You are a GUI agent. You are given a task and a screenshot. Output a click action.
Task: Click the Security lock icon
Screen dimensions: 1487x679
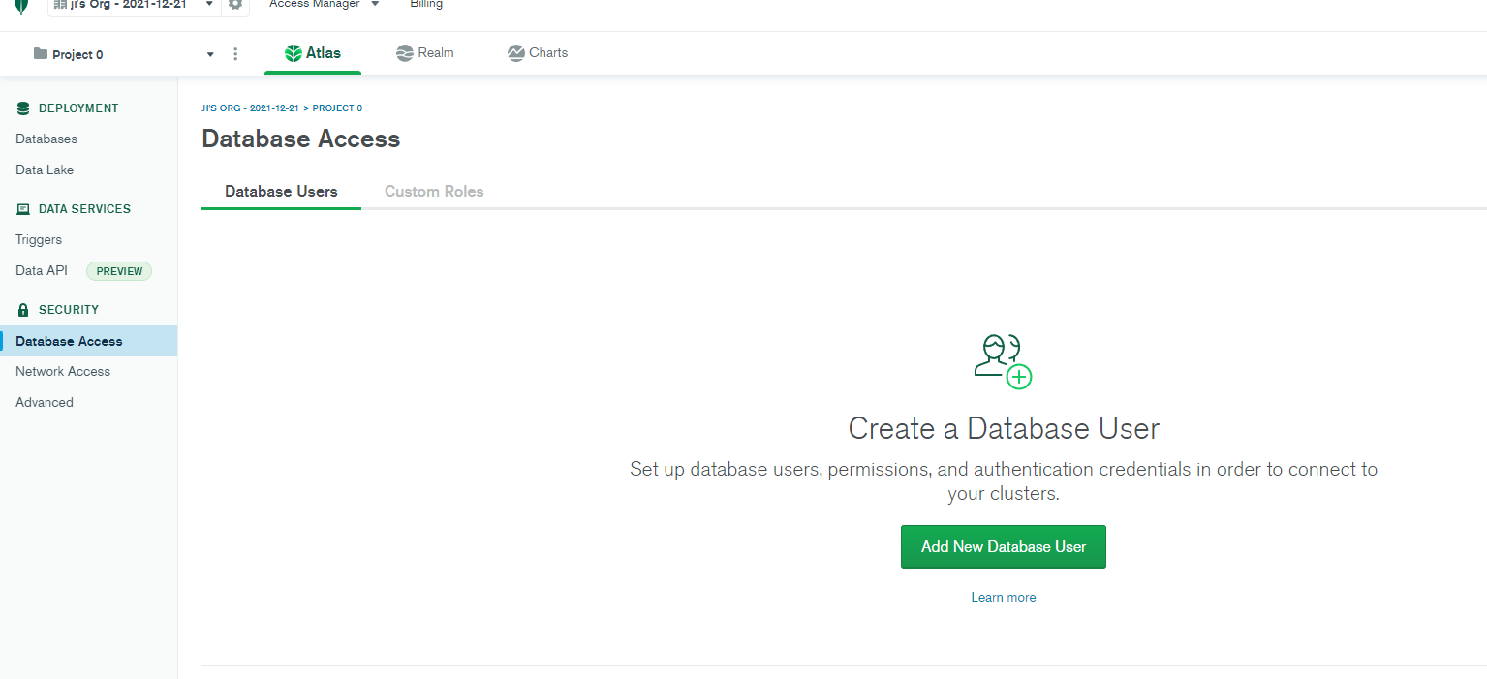(23, 310)
